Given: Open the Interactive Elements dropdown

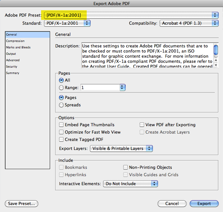Looking at the screenshot, I should point(131,184).
